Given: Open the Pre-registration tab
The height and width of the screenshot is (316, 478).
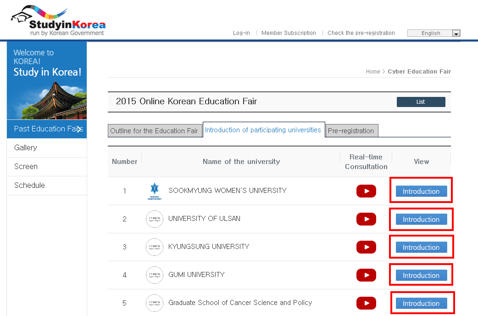Looking at the screenshot, I should [x=352, y=131].
